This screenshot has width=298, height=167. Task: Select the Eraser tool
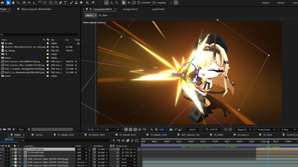point(81,2)
